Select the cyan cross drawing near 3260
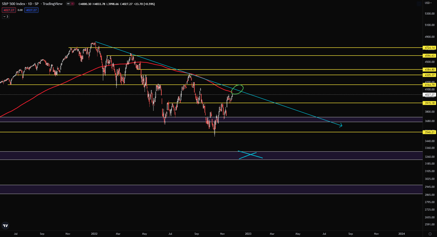437x237 pixels. coord(251,155)
